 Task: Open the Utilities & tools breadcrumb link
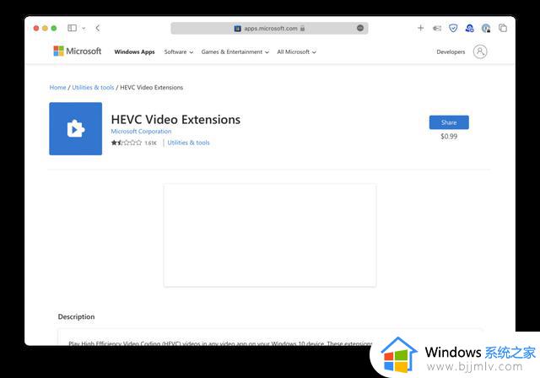coord(93,88)
